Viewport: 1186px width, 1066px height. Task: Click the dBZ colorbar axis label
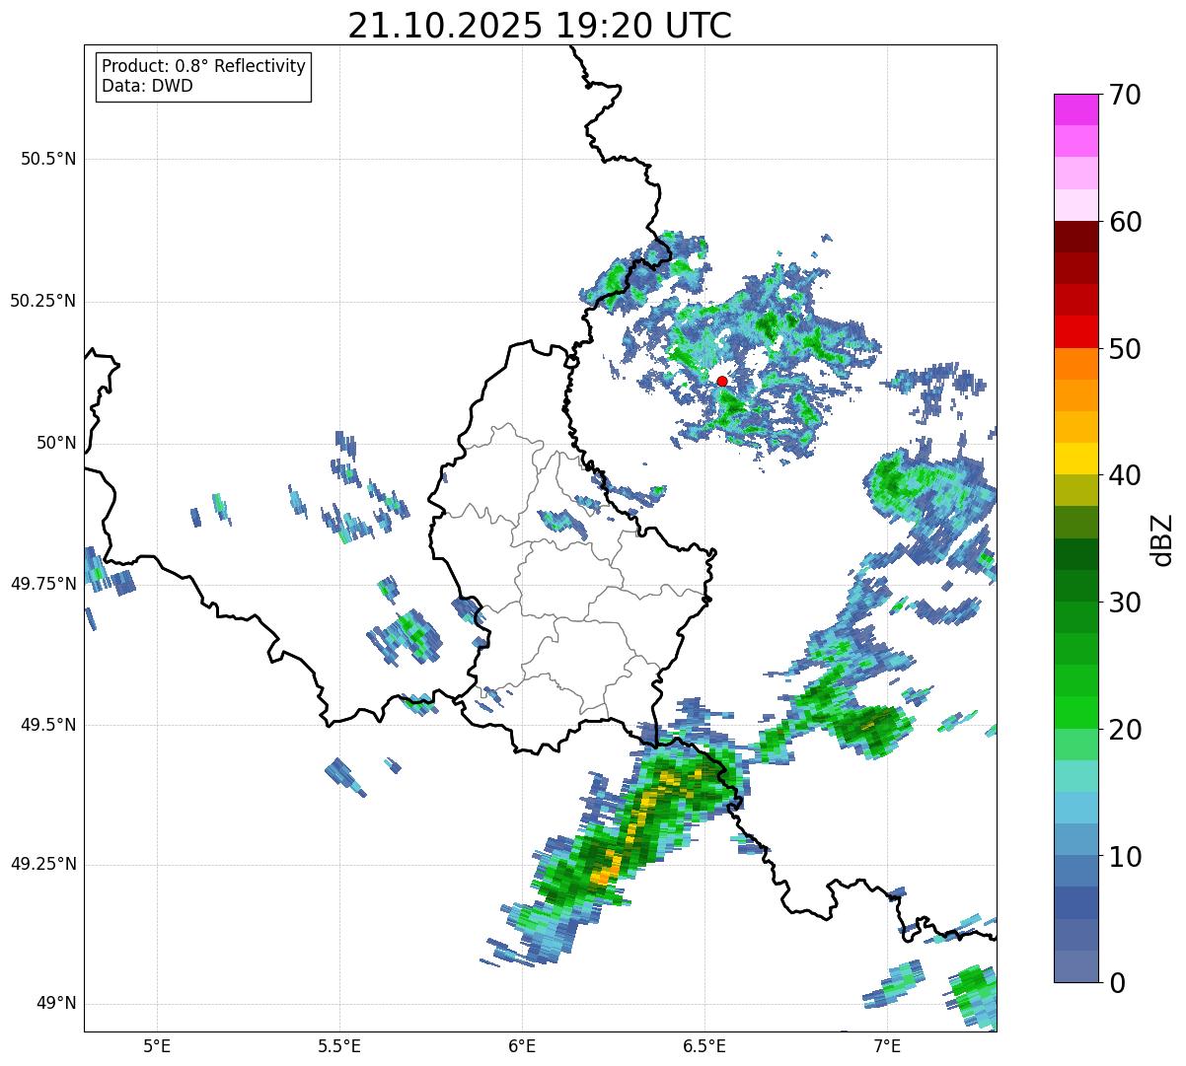pos(1162,539)
